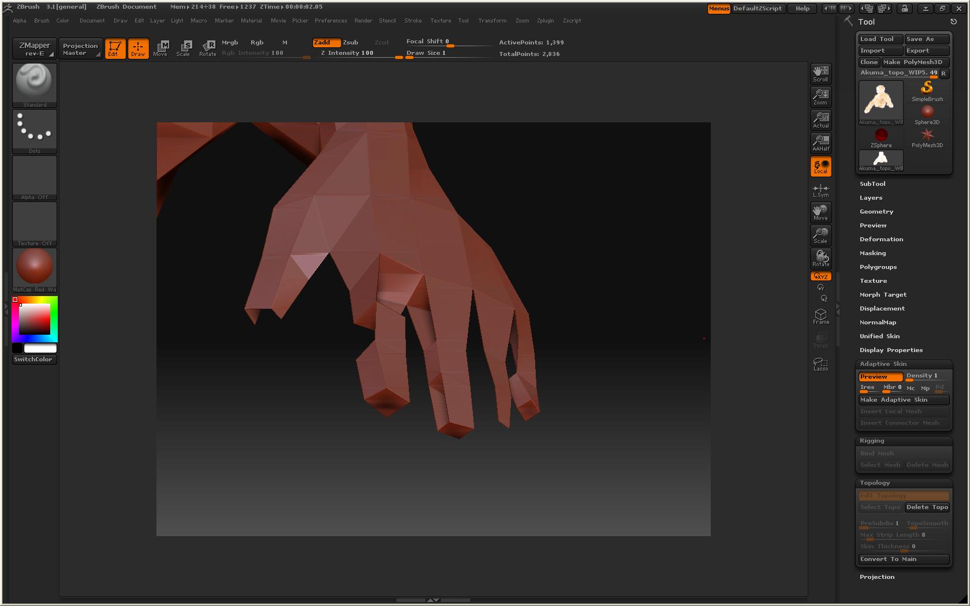Open the Texture menu
This screenshot has height=606, width=970.
click(x=441, y=20)
